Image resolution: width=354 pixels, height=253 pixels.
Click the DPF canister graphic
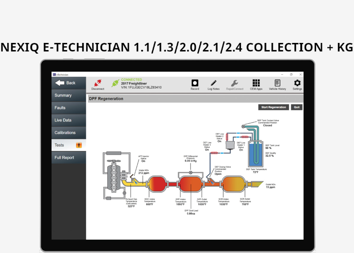click(x=191, y=184)
